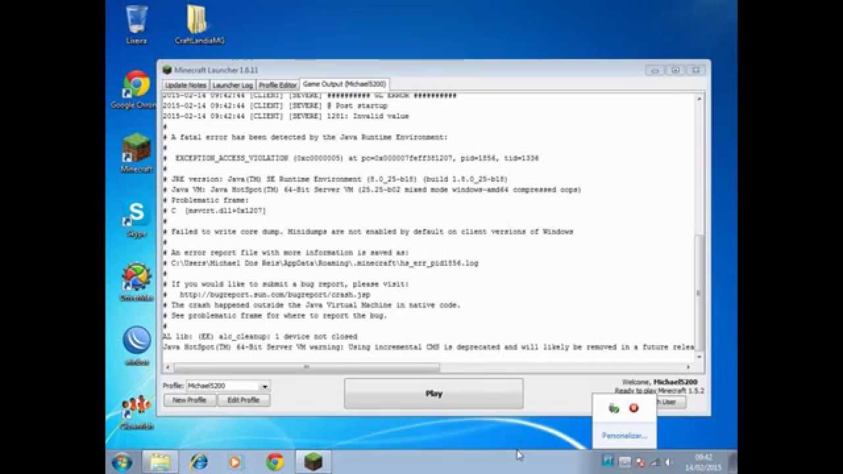
Task: Open the Lixeira recycle bin desktop icon
Action: 136,24
